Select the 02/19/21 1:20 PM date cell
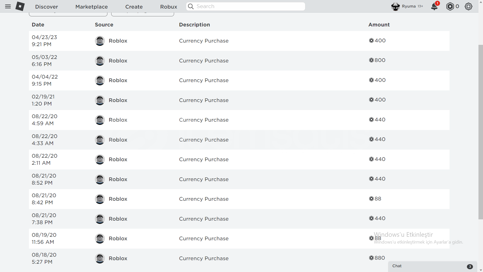The height and width of the screenshot is (272, 483). click(43, 100)
